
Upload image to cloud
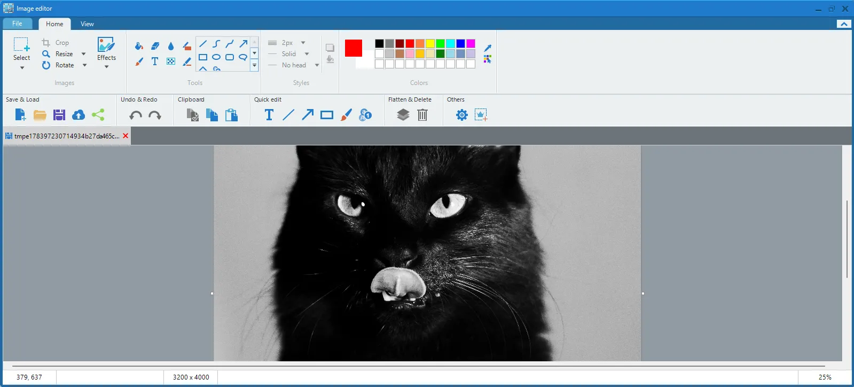click(x=79, y=115)
